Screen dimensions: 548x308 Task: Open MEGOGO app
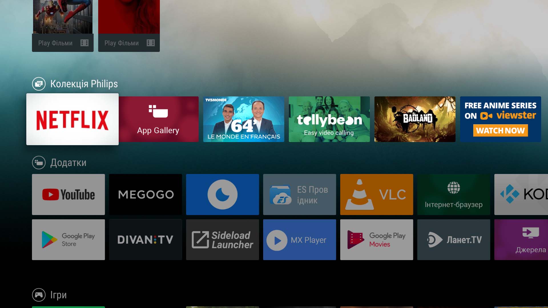(x=145, y=194)
